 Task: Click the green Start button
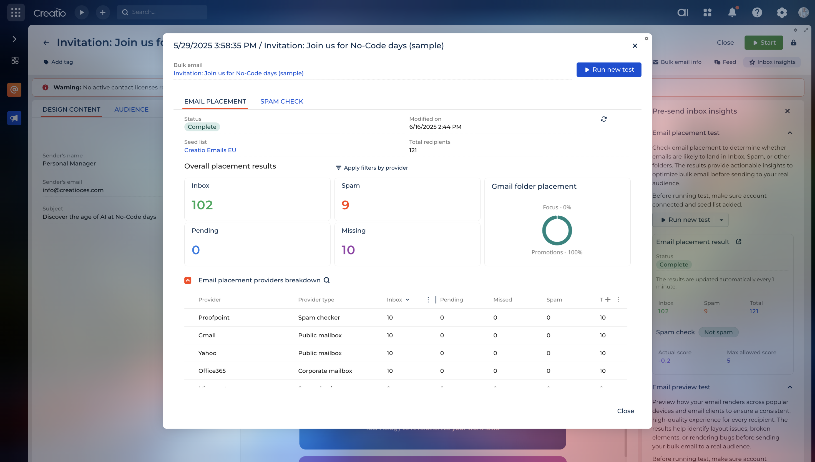(763, 42)
